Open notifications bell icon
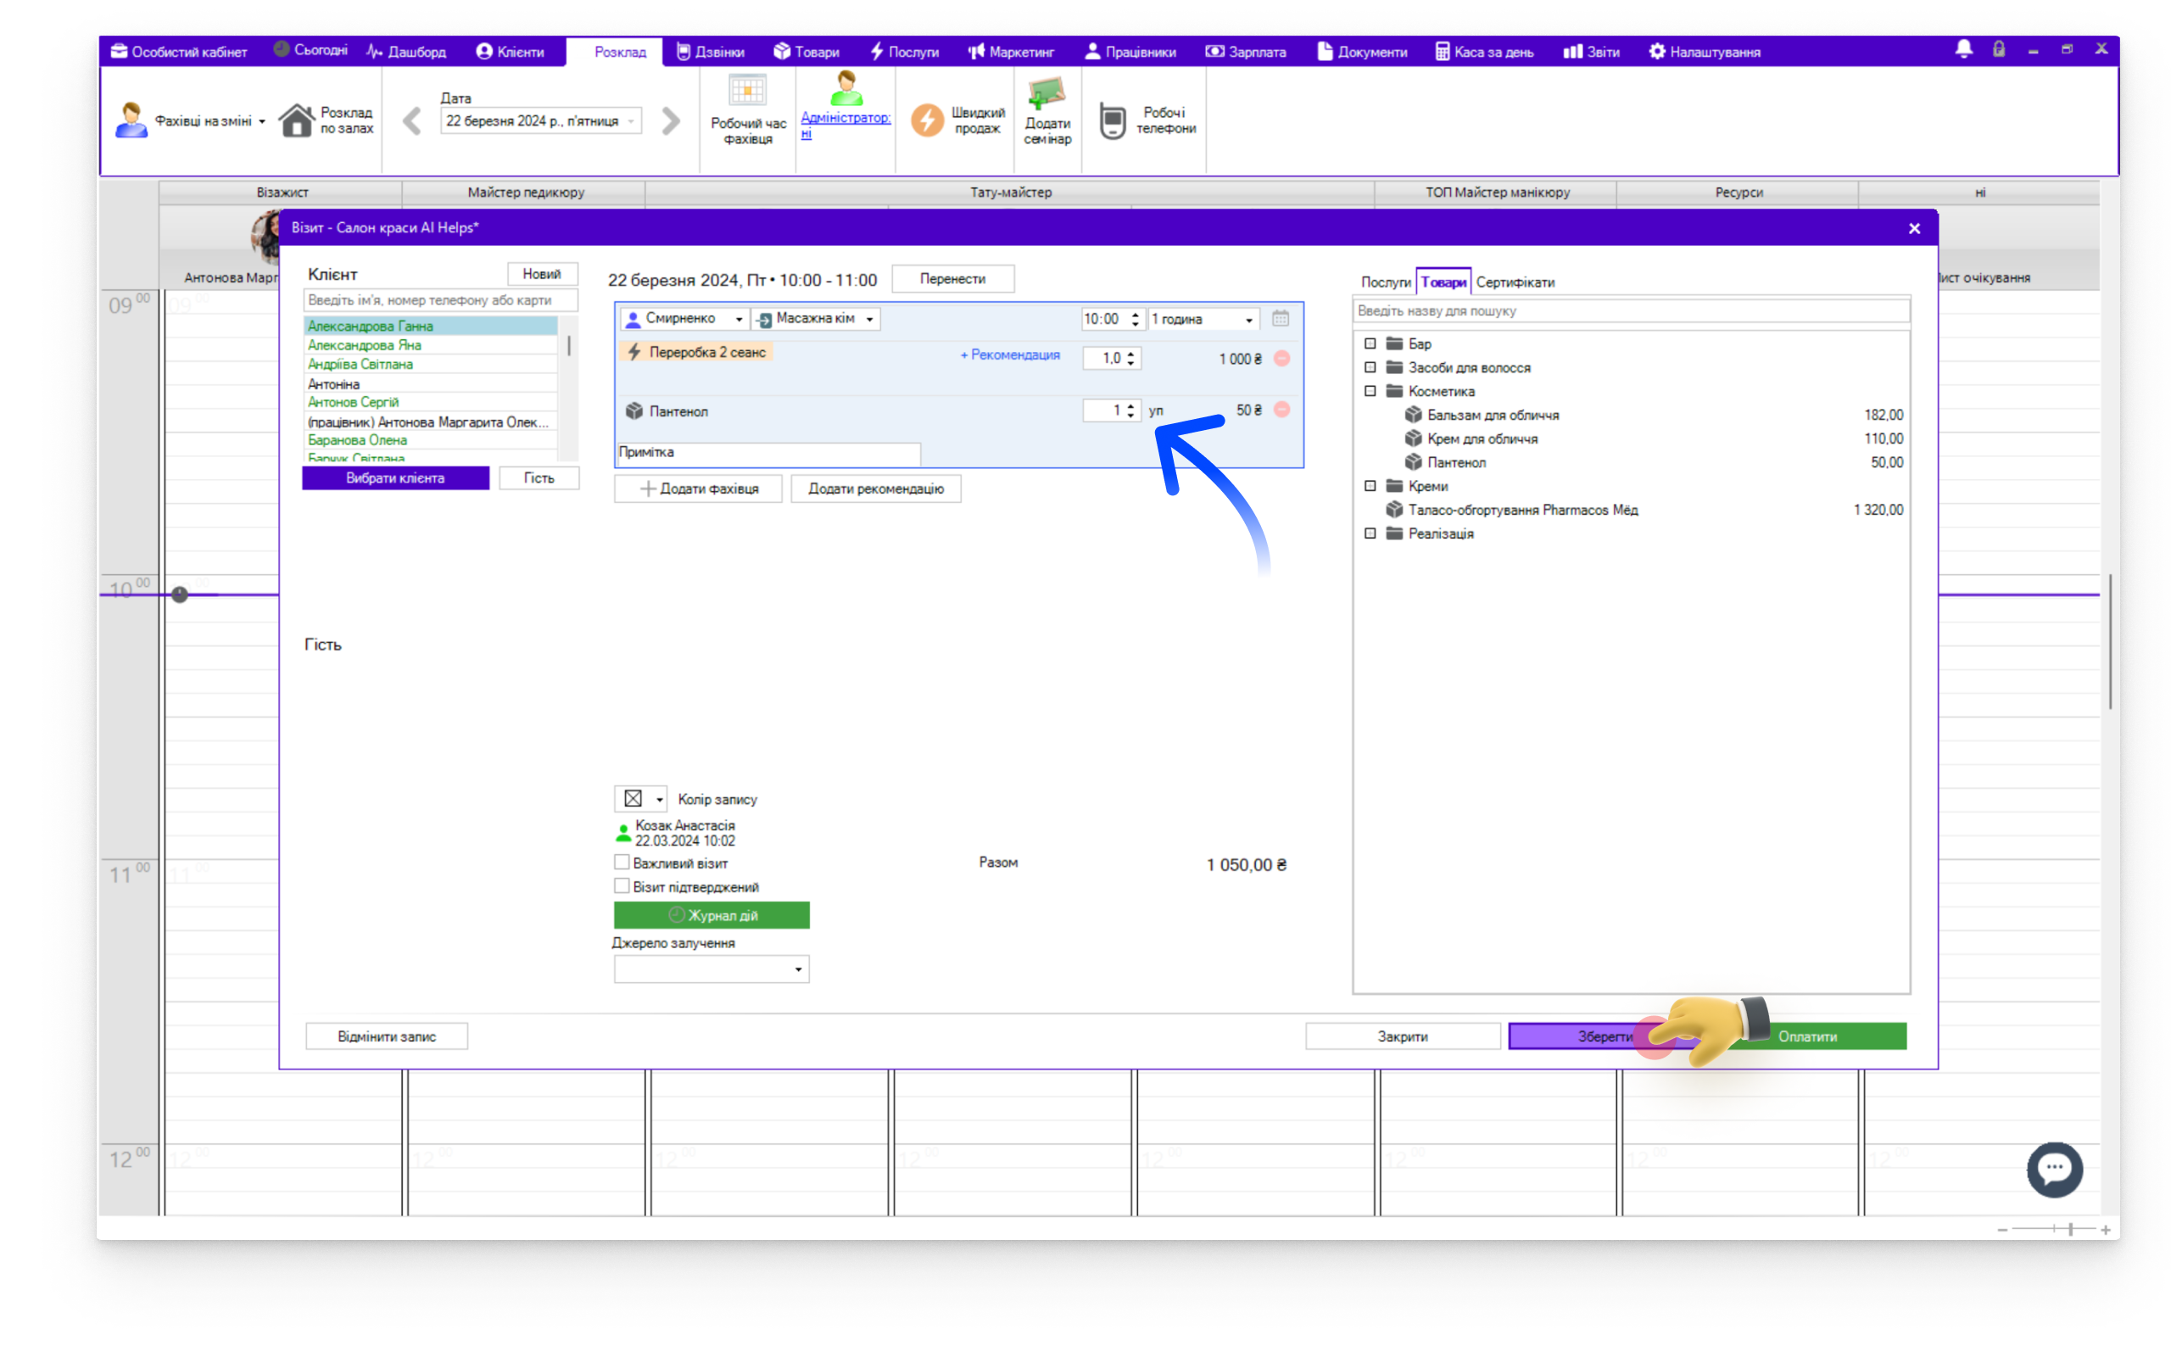The height and width of the screenshot is (1357, 2171). click(x=1963, y=49)
